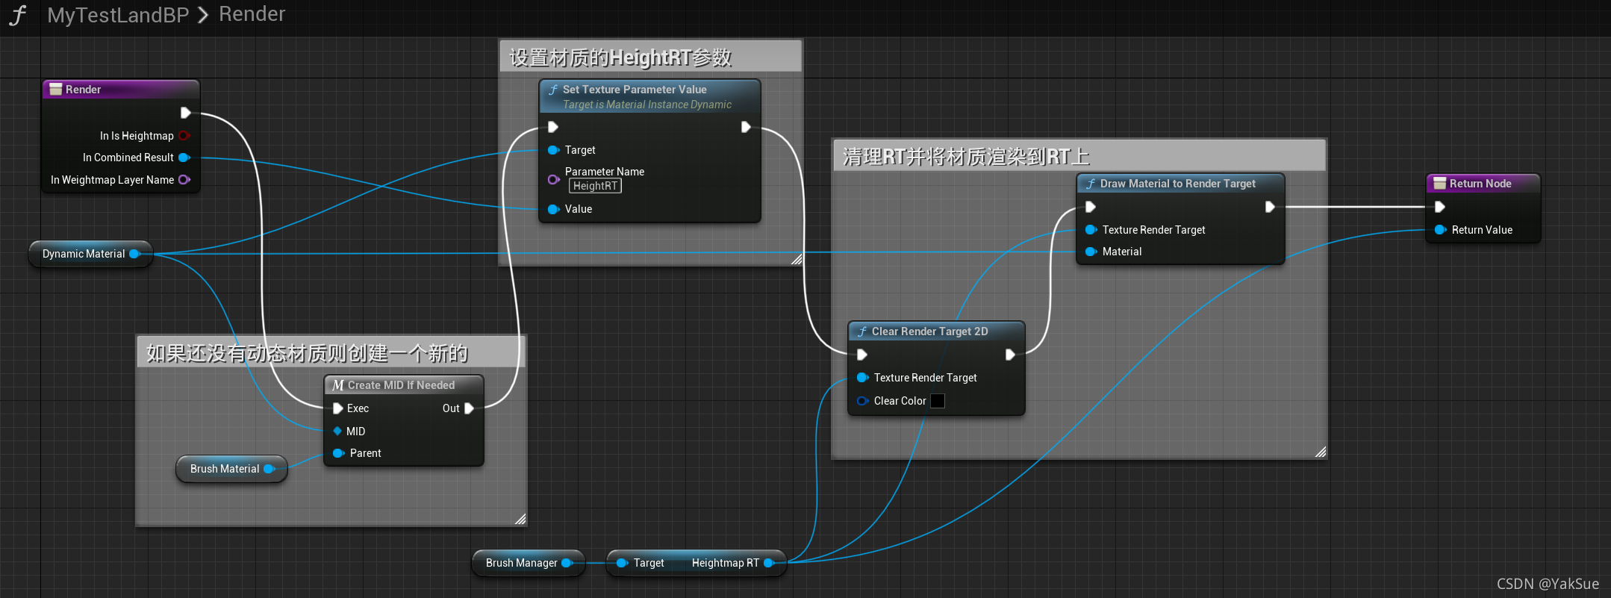1611x598 pixels.
Task: Click the Return Value input pin
Action: pos(1440,230)
